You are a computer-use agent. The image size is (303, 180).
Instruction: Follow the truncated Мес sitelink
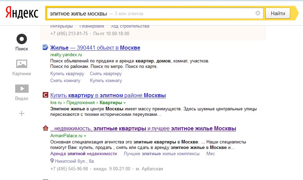(211, 154)
